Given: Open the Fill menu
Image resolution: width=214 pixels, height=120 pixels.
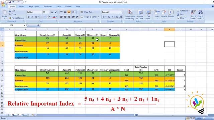Looking at the screenshot, I should tap(181, 14).
